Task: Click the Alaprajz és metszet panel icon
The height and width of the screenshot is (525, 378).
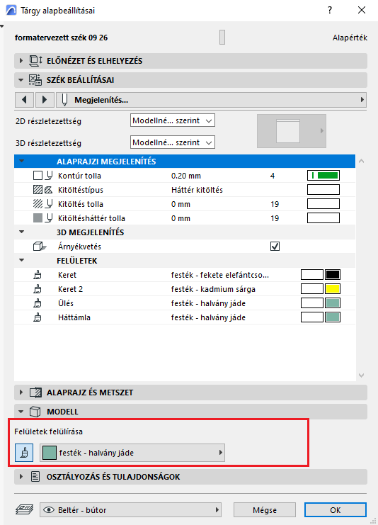Action: (x=35, y=393)
